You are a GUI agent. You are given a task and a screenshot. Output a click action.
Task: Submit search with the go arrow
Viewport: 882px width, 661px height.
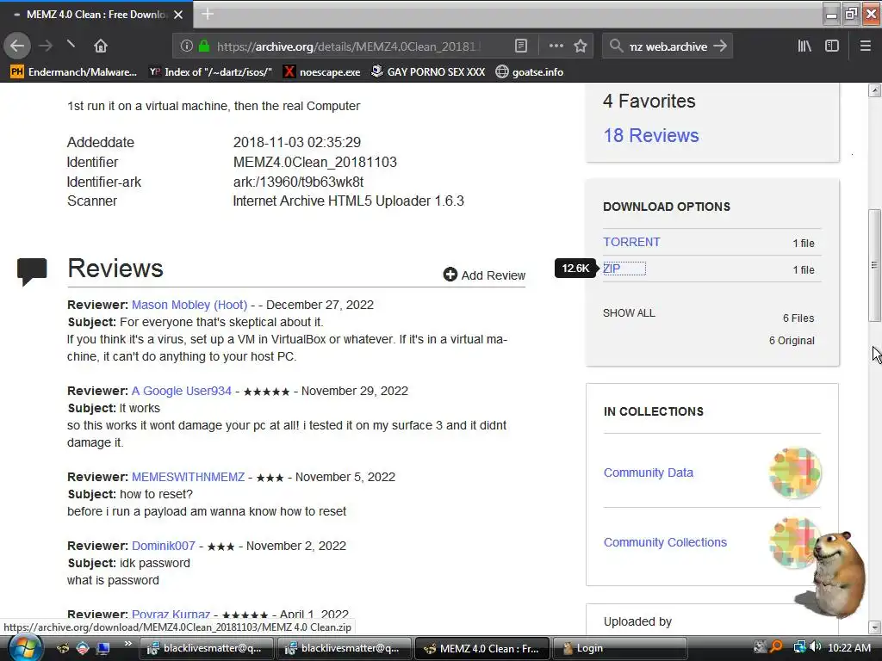pyautogui.click(x=720, y=46)
